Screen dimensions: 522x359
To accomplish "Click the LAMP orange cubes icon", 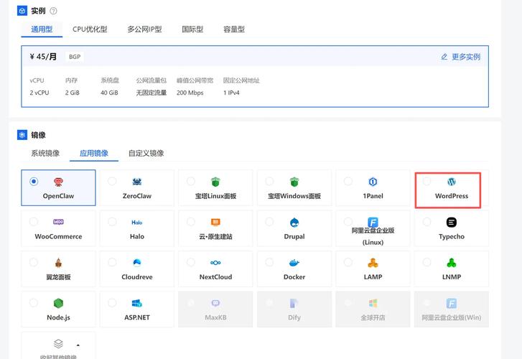I will [373, 263].
